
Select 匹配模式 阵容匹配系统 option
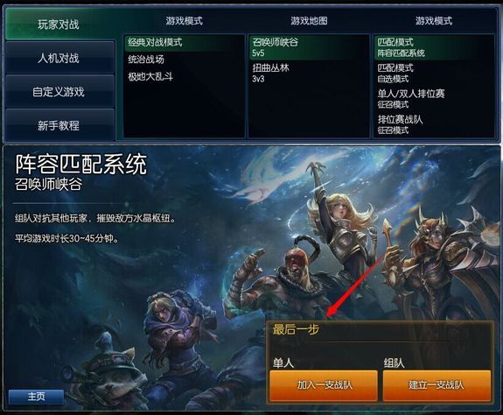434,47
